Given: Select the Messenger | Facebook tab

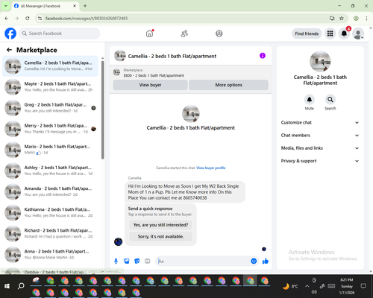Looking at the screenshot, I should tap(45, 6).
